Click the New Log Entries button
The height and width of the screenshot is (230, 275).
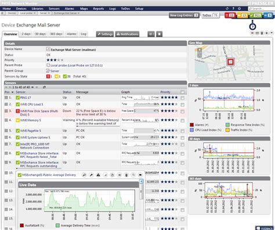pyautogui.click(x=184, y=15)
